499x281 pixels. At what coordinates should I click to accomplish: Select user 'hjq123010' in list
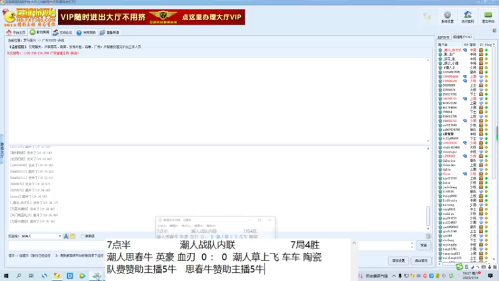[450, 179]
